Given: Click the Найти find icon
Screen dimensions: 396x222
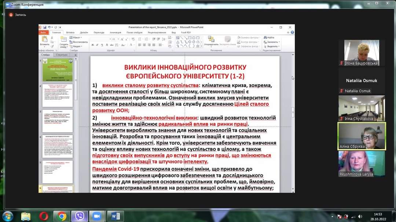Looking at the screenshot, I should [x=269, y=37].
